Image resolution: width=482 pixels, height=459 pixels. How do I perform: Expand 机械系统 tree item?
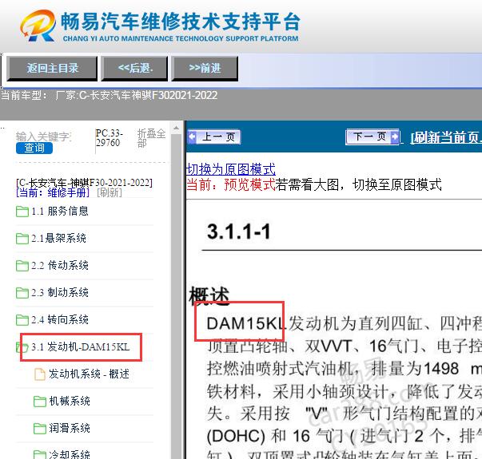pyautogui.click(x=70, y=401)
